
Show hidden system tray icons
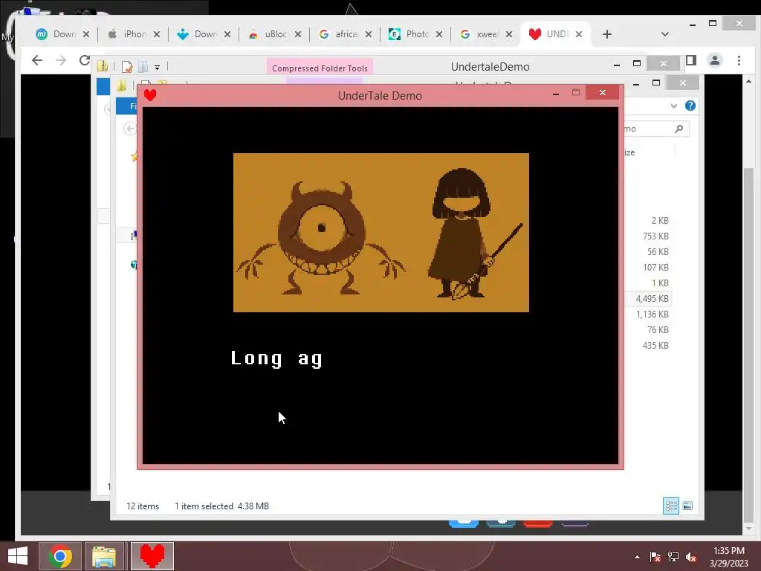pos(637,557)
